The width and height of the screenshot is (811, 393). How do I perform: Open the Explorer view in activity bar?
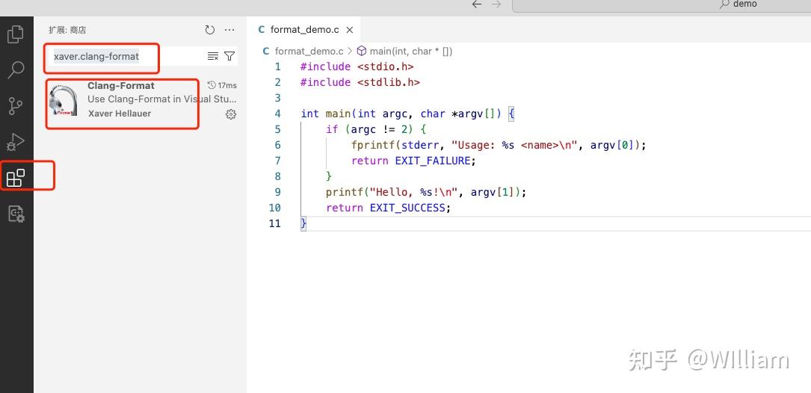16,34
